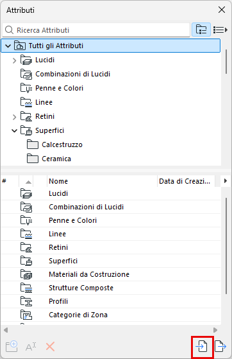Select Retini folder in the tree
This screenshot has width=232, height=359.
point(45,116)
